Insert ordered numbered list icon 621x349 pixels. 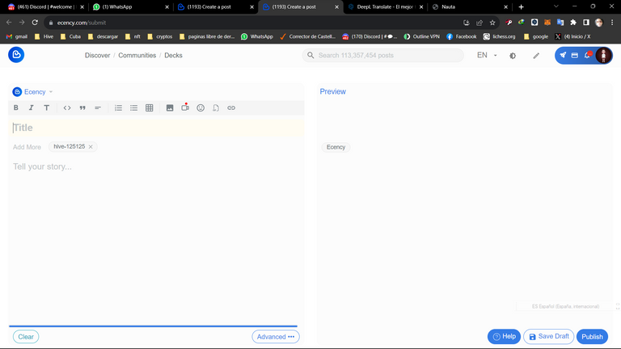(x=118, y=107)
